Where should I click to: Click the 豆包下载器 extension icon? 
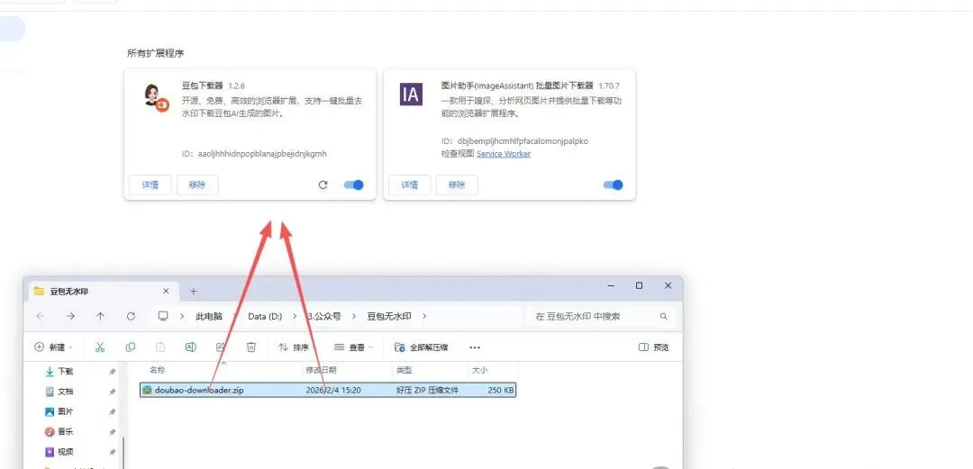pyautogui.click(x=155, y=97)
